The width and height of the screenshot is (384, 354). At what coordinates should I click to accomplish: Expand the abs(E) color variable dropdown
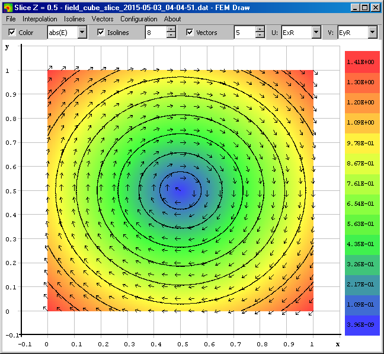(x=82, y=33)
